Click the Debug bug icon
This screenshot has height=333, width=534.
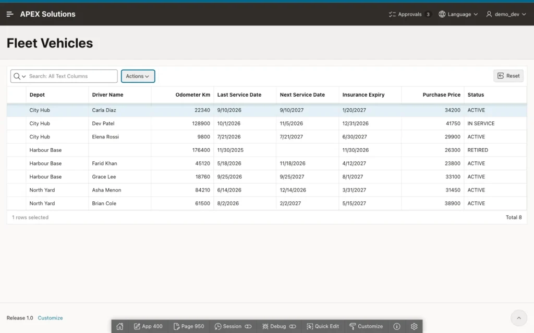click(x=265, y=326)
